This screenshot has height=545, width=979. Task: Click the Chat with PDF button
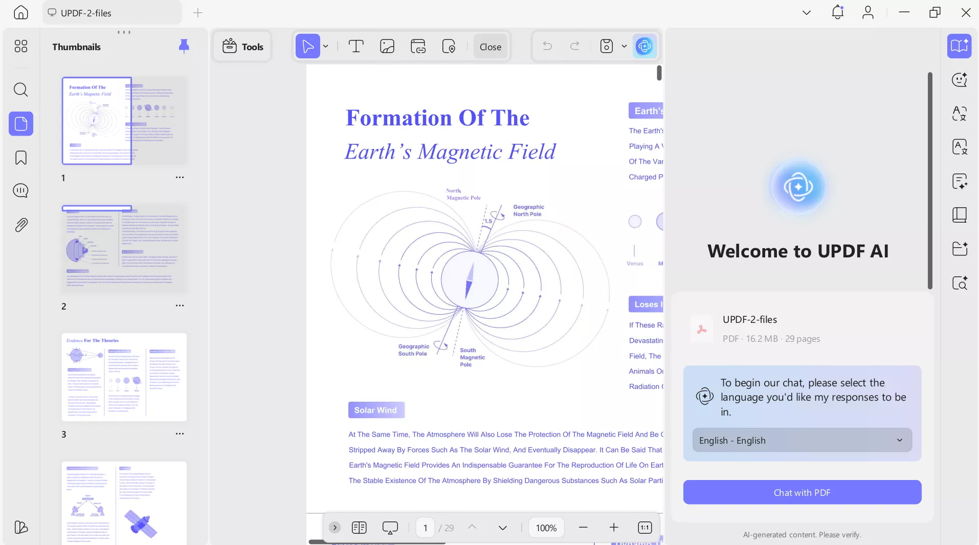coord(802,492)
